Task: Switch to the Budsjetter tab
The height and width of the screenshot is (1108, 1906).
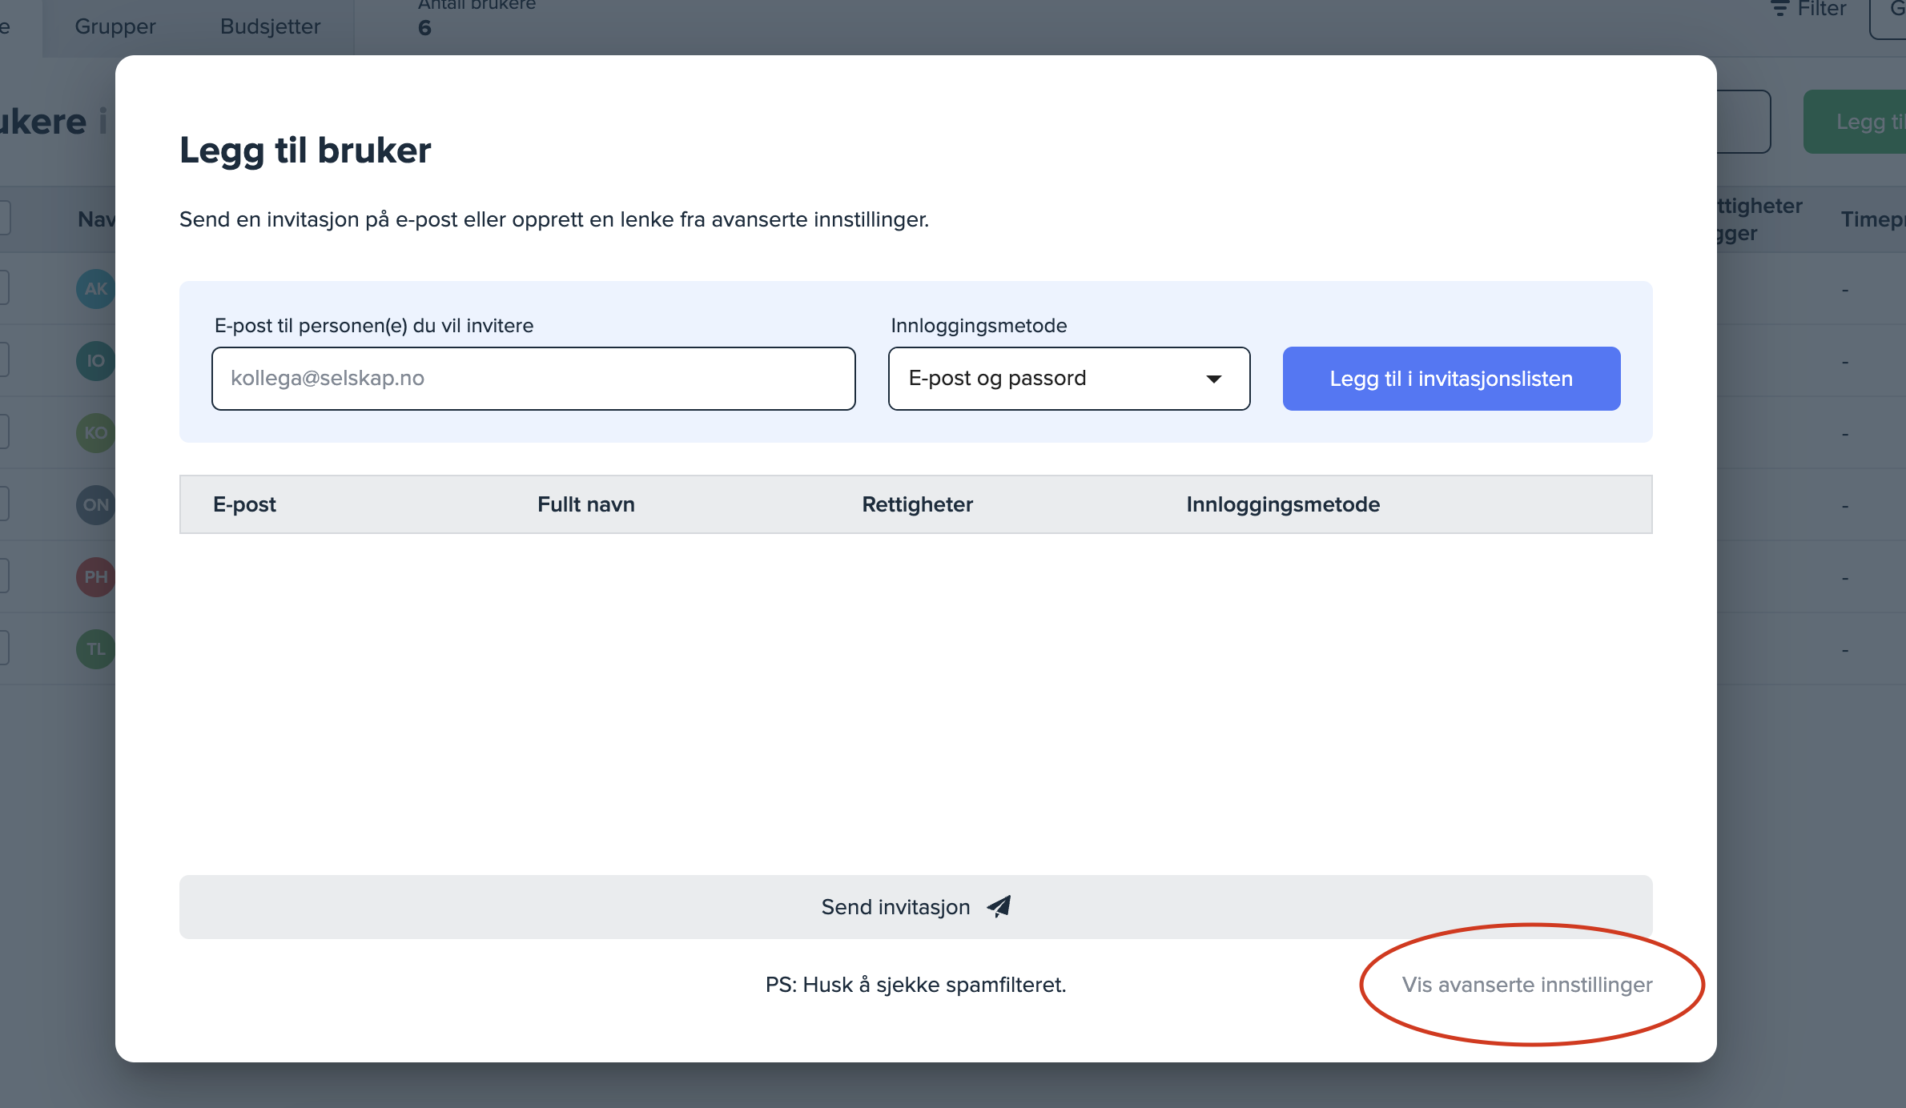Action: (270, 26)
